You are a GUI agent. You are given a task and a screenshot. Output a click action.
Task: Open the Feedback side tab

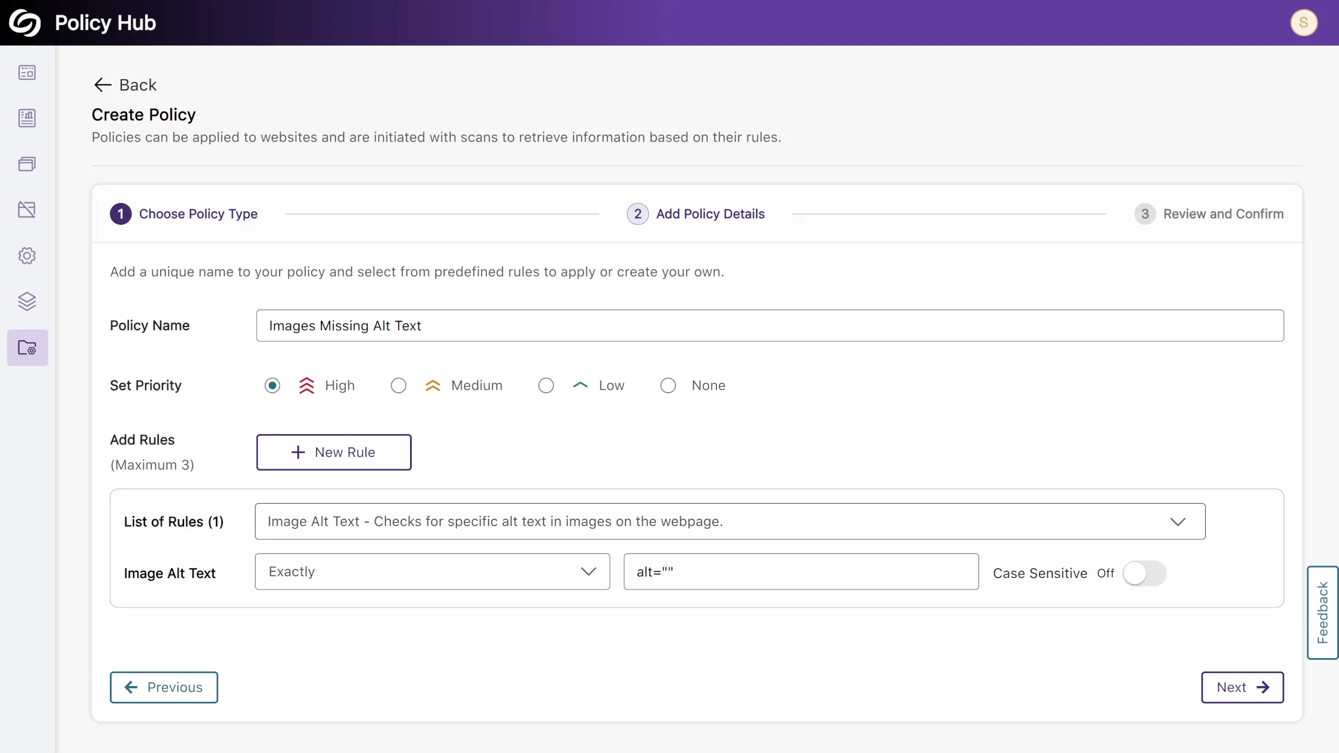(1323, 612)
